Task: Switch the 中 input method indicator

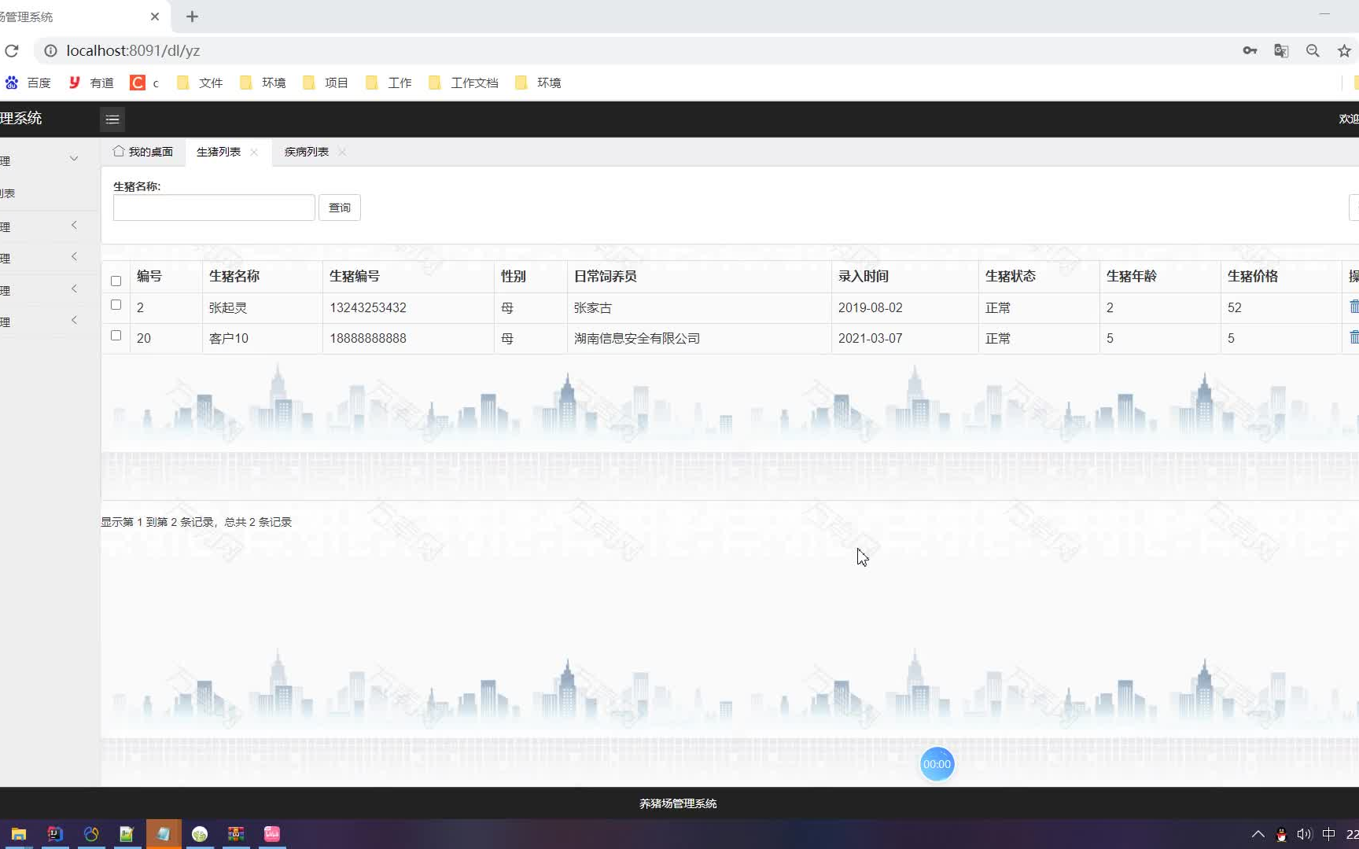Action: coord(1329,835)
